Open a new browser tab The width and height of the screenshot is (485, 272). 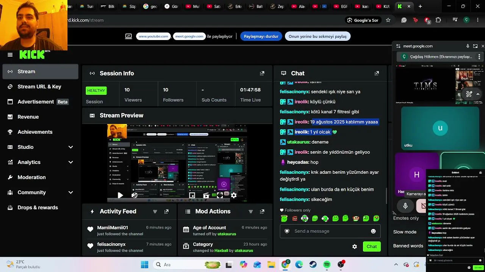tap(420, 6)
